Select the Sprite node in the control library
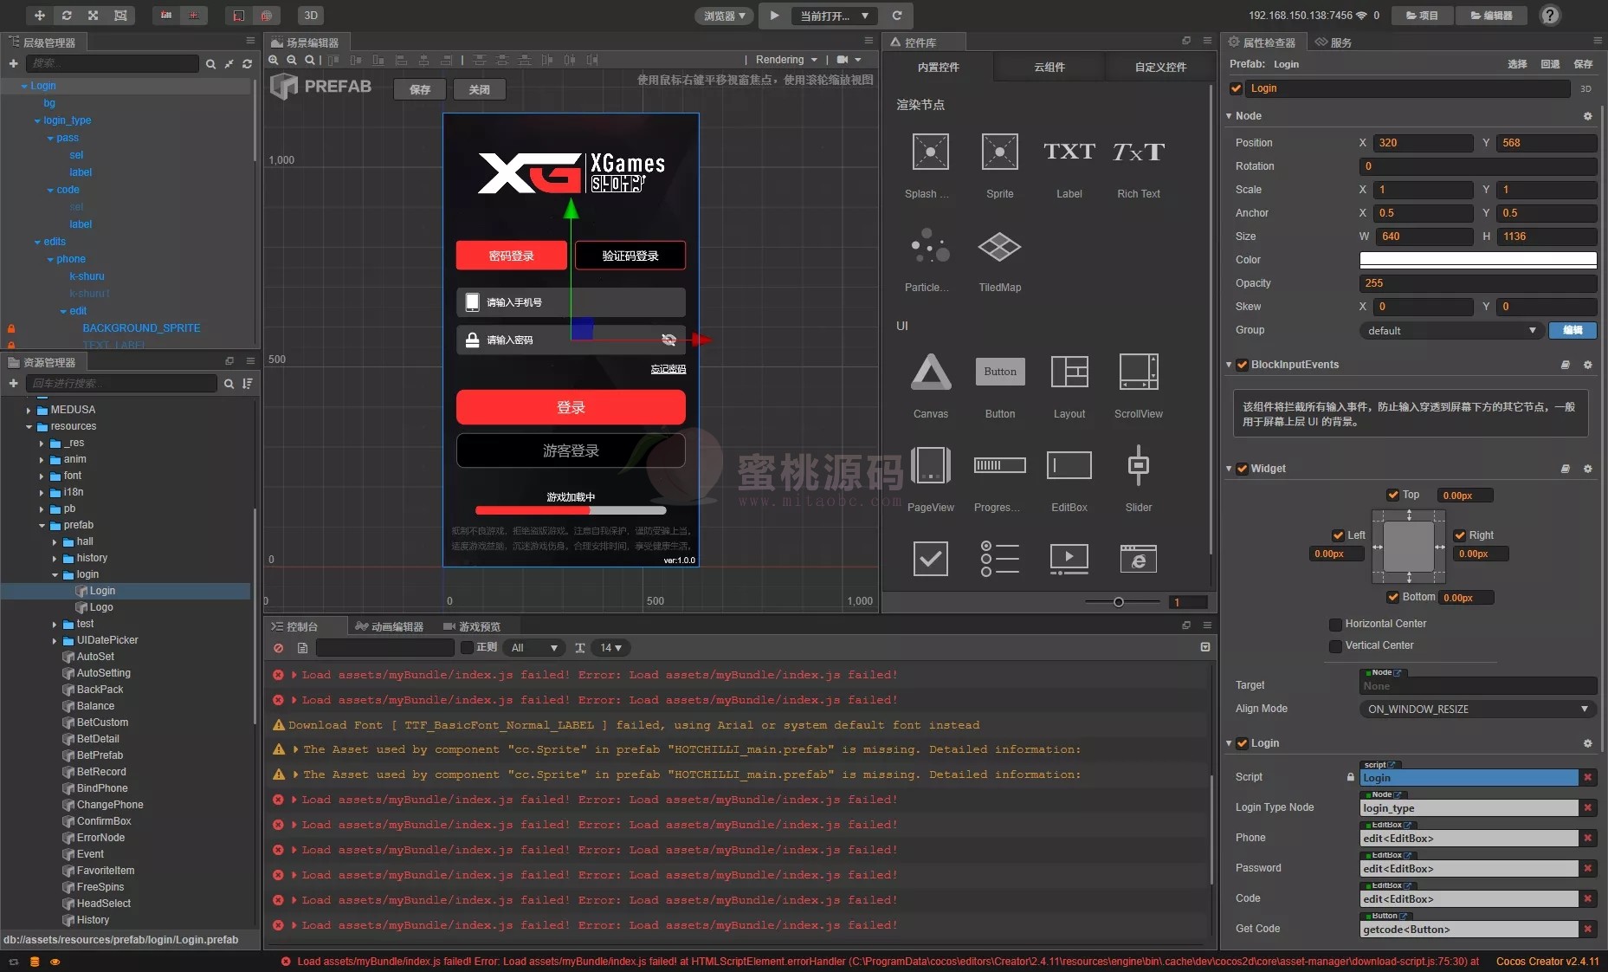This screenshot has width=1608, height=972. [999, 152]
